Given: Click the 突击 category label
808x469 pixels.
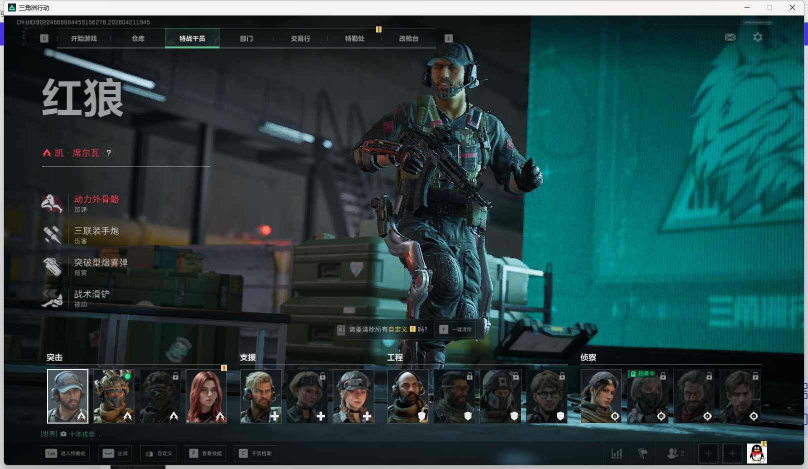Looking at the screenshot, I should 54,358.
